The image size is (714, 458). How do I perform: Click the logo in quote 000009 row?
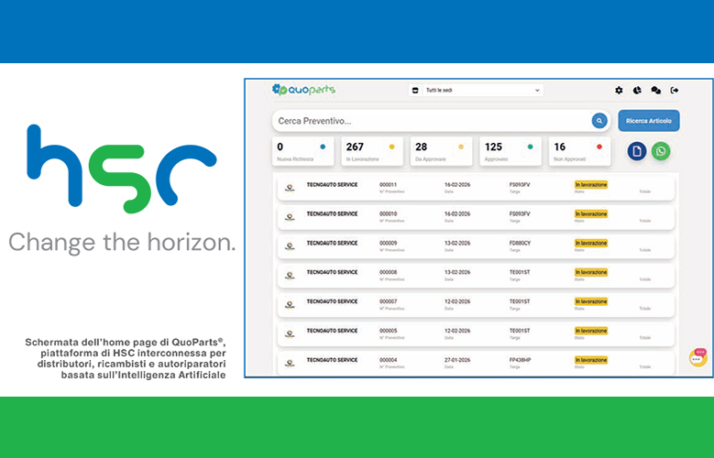[290, 245]
